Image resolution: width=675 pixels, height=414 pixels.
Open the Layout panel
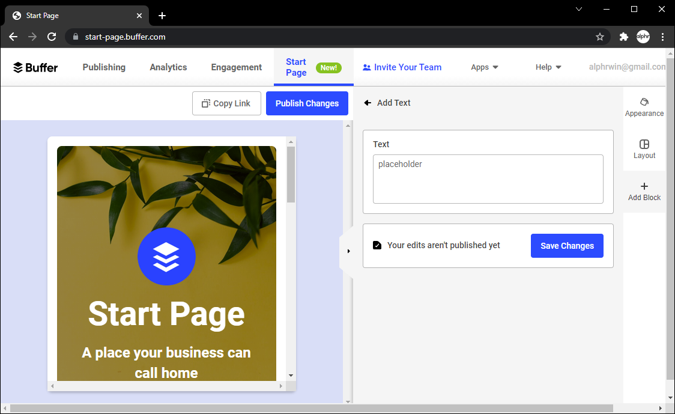click(644, 149)
